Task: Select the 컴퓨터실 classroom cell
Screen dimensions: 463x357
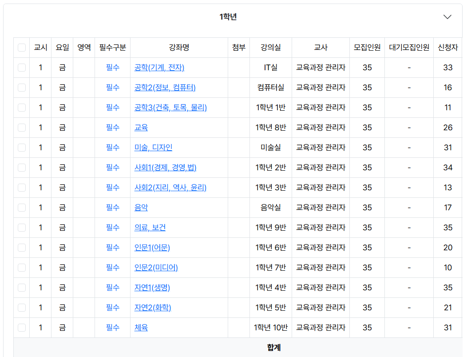Action: pos(270,88)
